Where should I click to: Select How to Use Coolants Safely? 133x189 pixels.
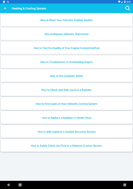tap(66, 76)
